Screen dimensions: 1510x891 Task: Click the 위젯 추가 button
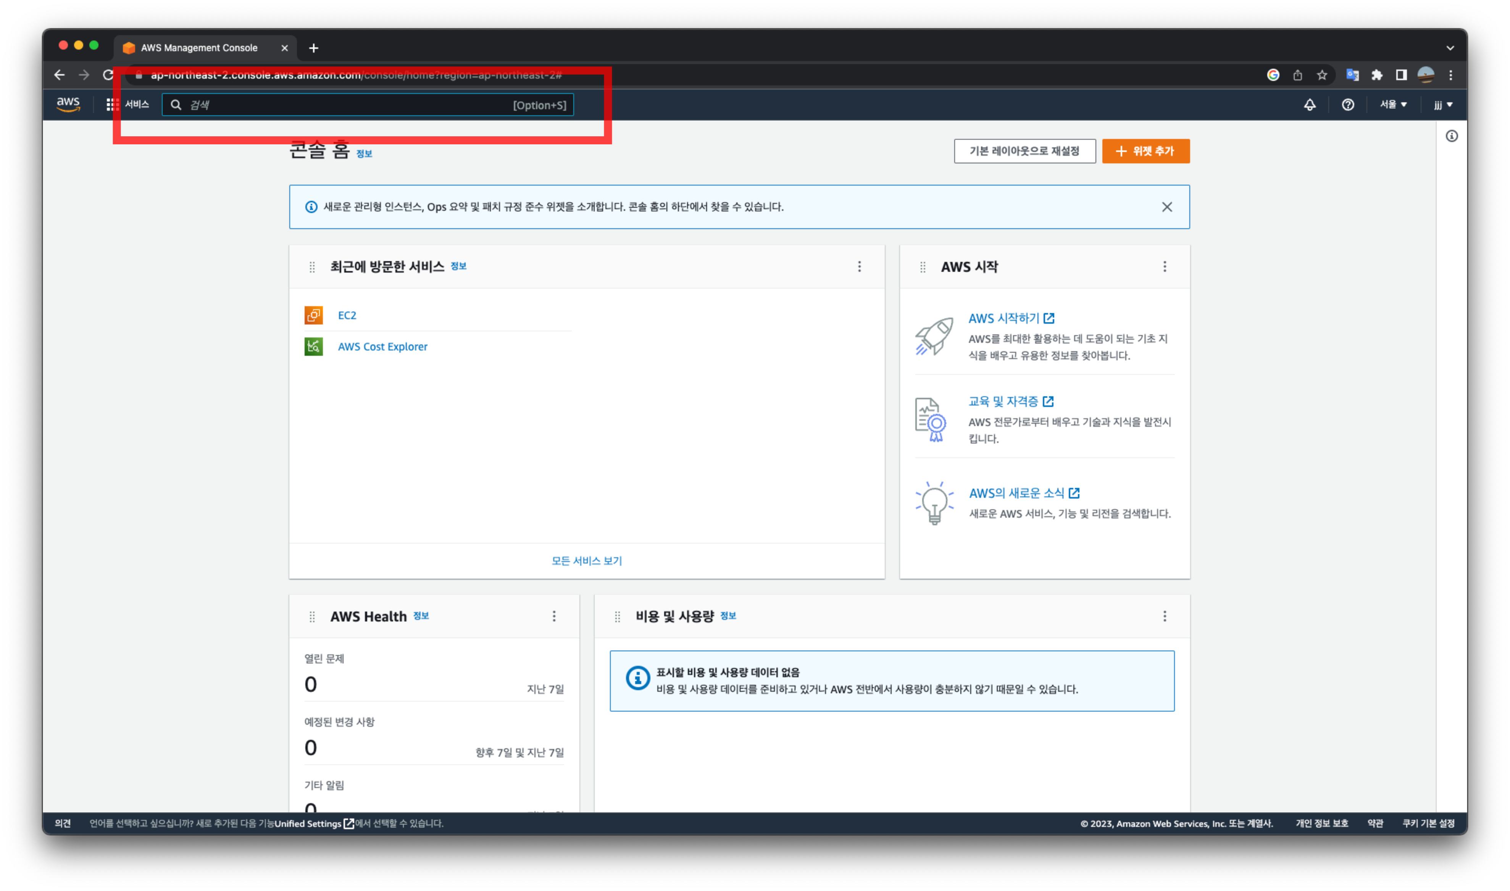[1145, 151]
